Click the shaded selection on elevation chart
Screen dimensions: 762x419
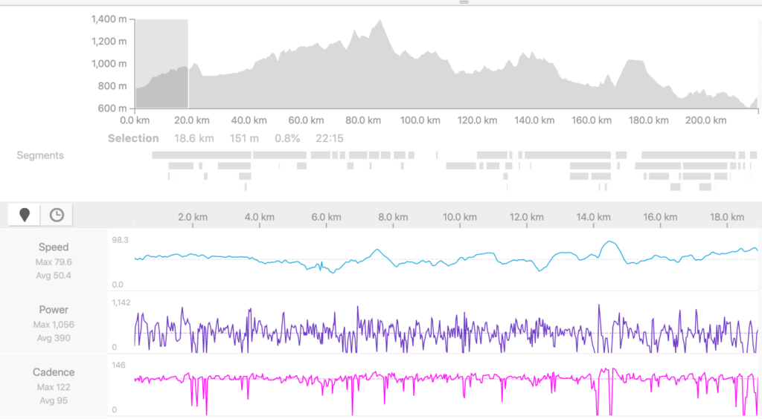(x=161, y=64)
